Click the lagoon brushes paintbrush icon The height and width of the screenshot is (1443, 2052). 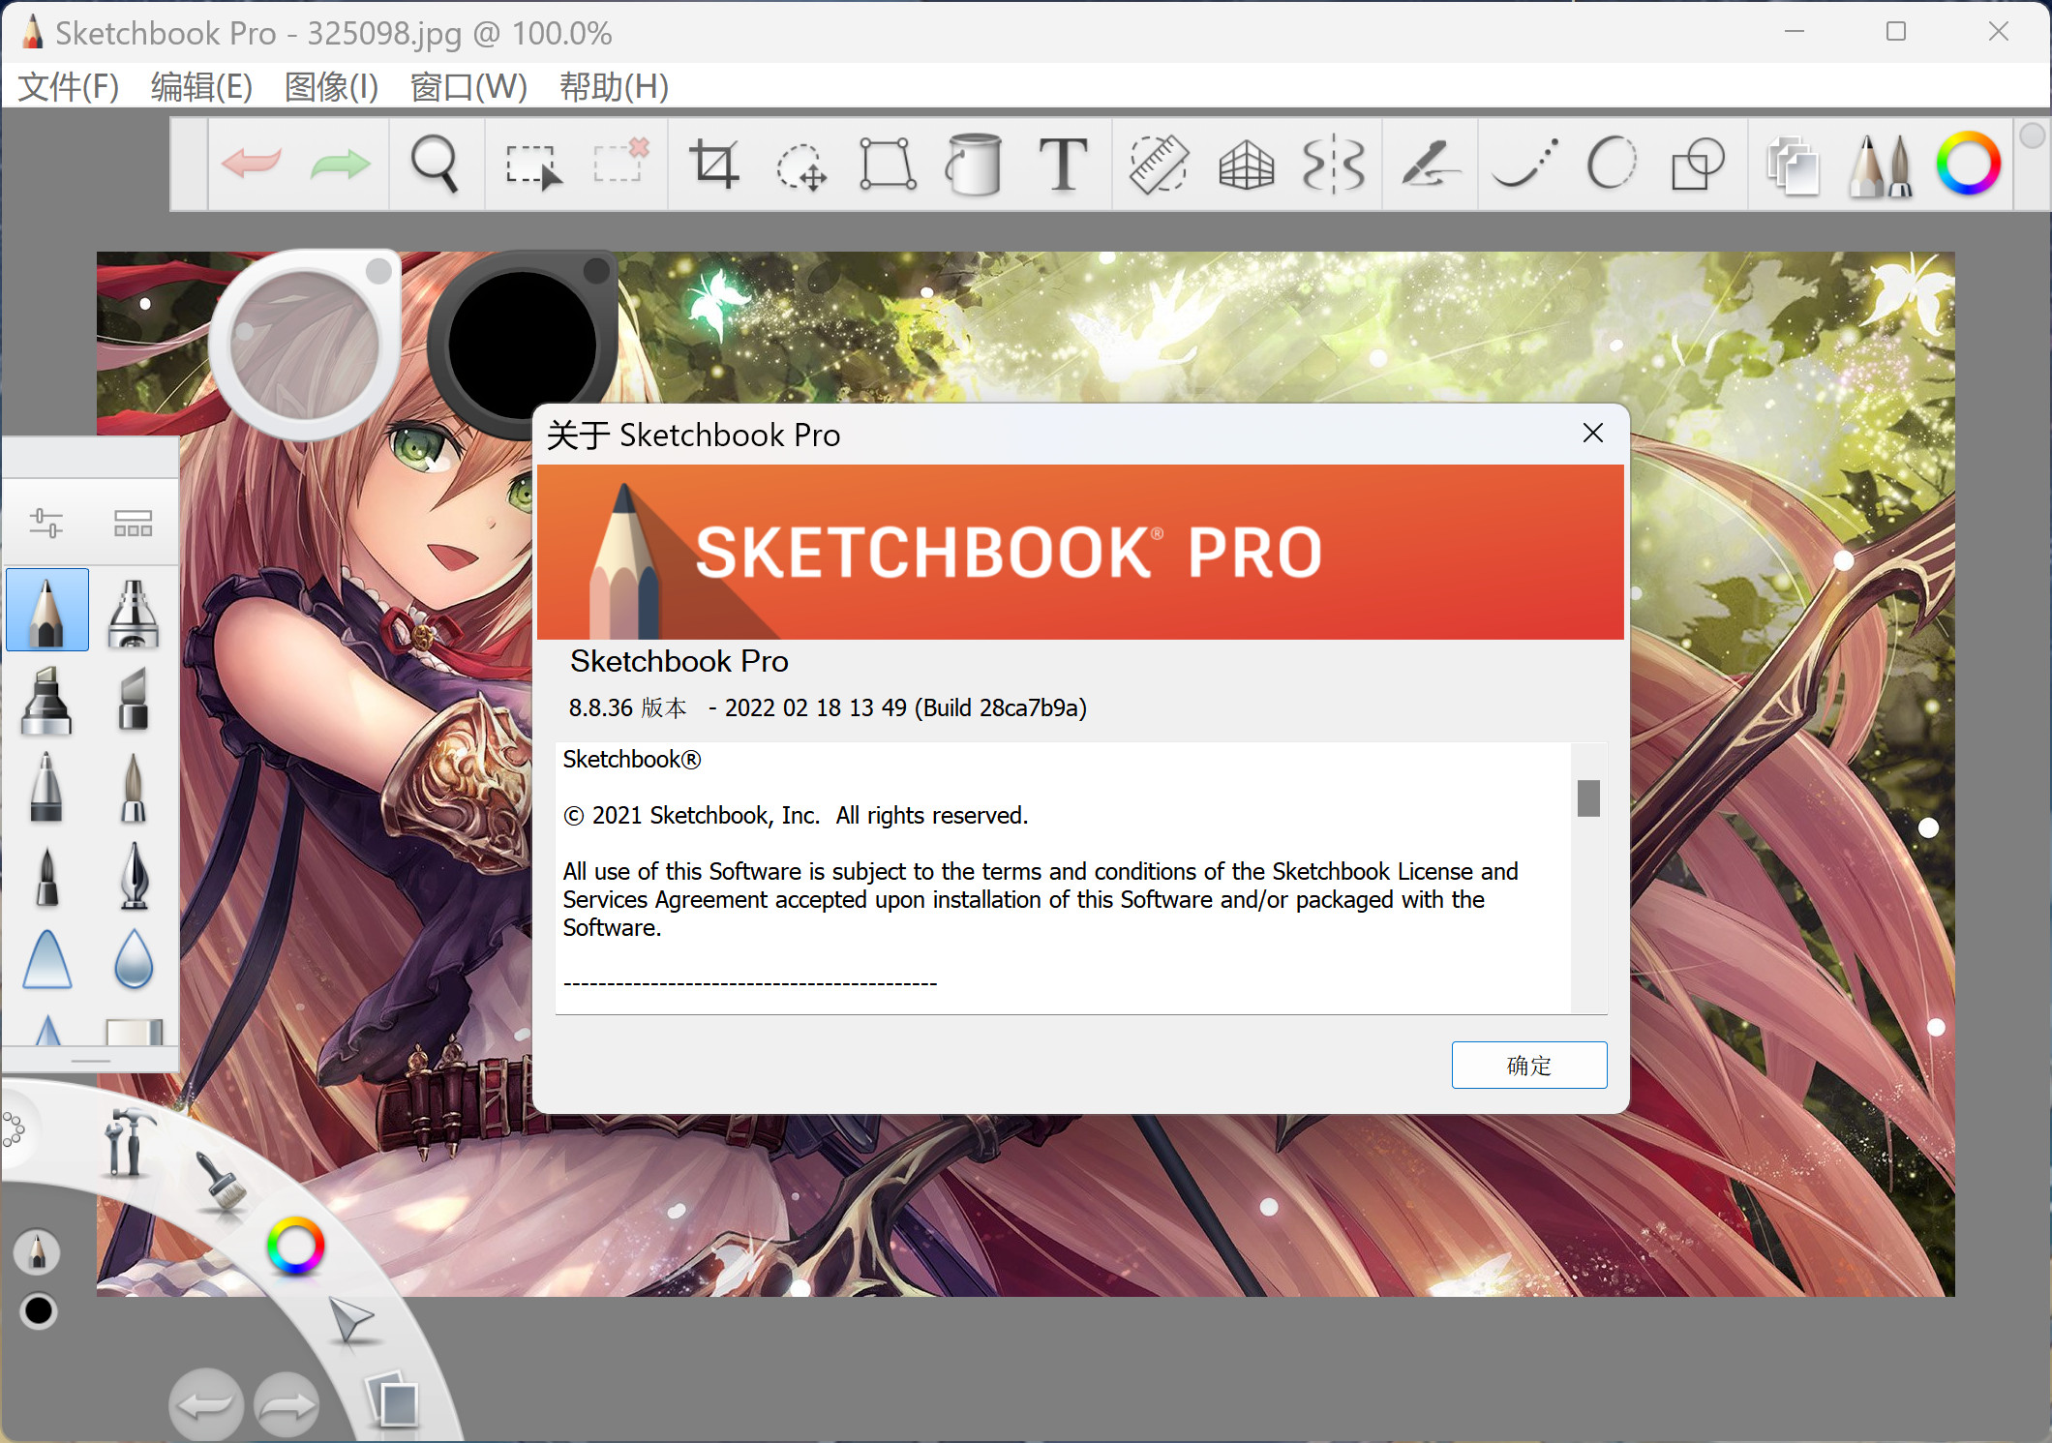pyautogui.click(x=221, y=1181)
